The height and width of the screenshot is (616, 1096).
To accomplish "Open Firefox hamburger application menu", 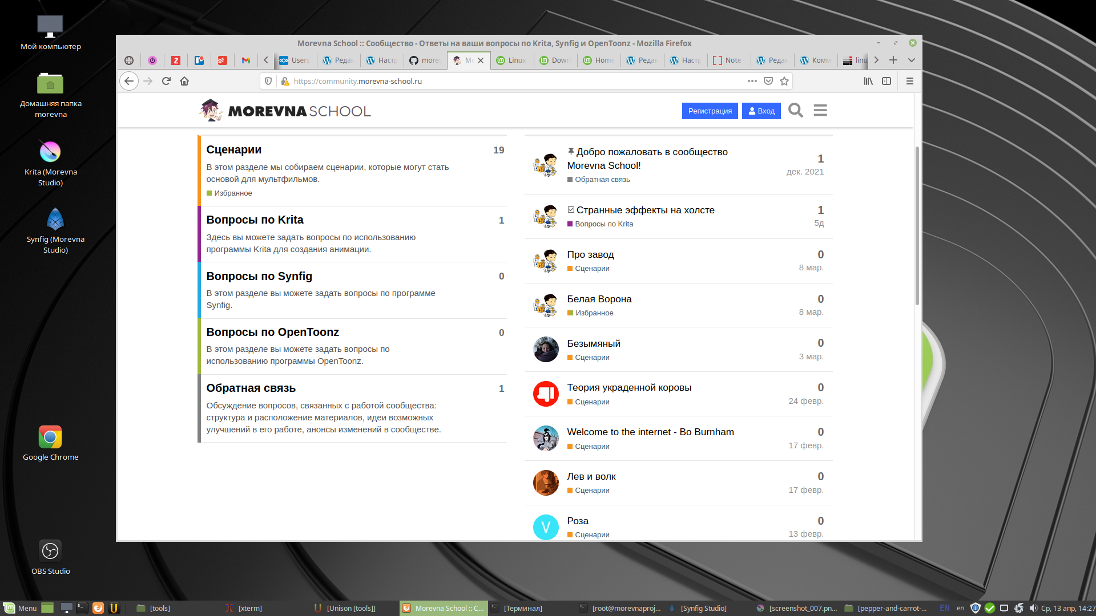I will pos(910,81).
